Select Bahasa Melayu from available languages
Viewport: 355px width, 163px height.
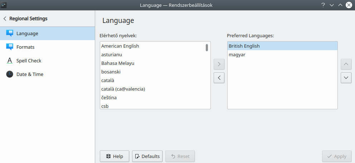(x=118, y=63)
